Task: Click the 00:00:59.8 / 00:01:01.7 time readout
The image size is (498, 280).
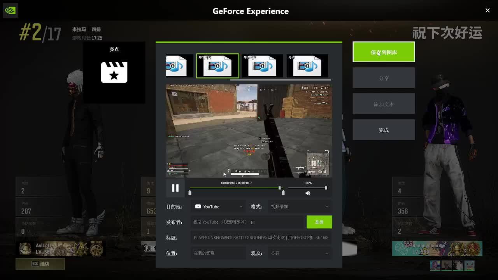Action: click(237, 183)
